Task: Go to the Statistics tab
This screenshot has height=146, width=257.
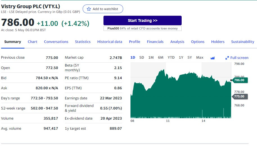Action: [83, 42]
